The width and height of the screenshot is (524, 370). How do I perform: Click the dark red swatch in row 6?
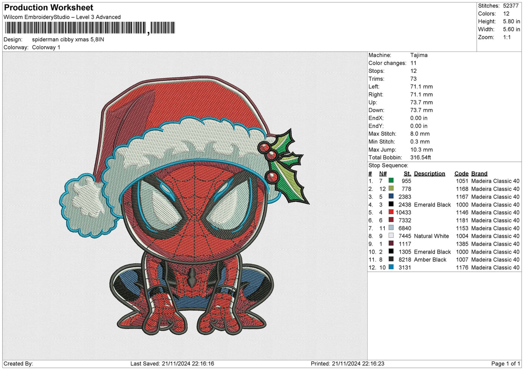(x=391, y=220)
